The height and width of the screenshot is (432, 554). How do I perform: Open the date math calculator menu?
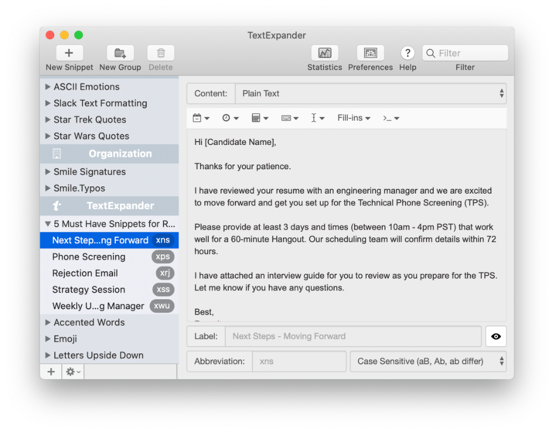coord(259,118)
